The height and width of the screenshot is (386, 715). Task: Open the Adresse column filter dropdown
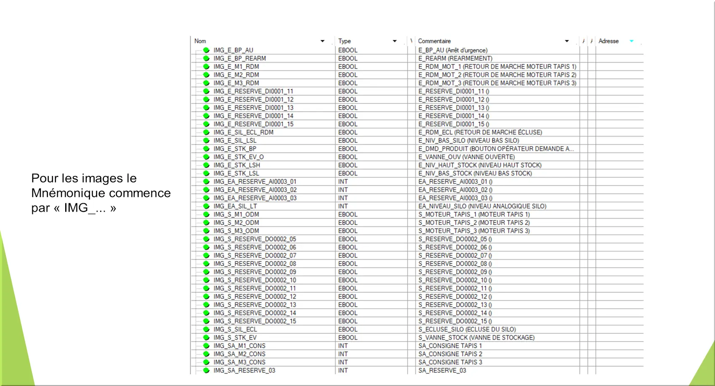point(631,41)
